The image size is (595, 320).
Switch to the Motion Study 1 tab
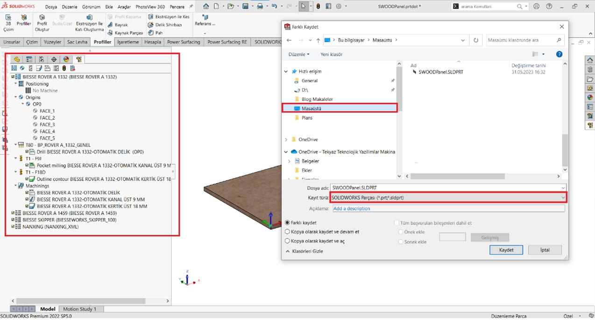click(x=80, y=309)
